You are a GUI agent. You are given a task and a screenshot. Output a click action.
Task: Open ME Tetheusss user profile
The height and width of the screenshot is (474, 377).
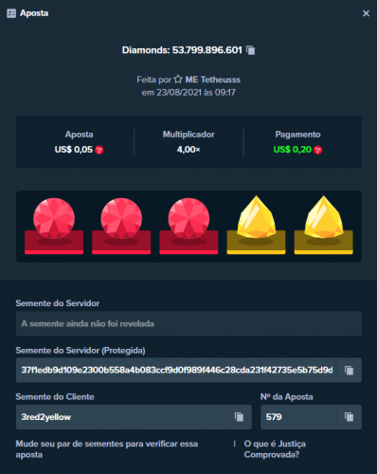click(x=212, y=80)
